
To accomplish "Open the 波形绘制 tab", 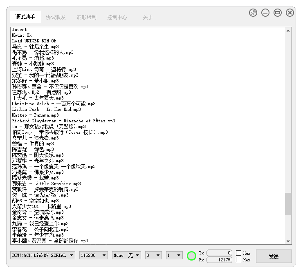I will pyautogui.click(x=86, y=17).
